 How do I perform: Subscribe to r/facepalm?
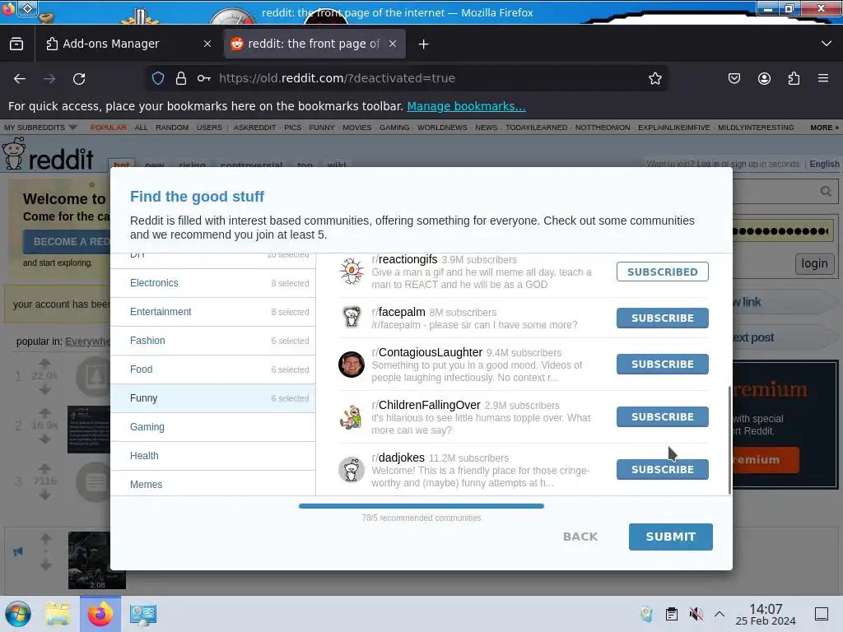(663, 318)
